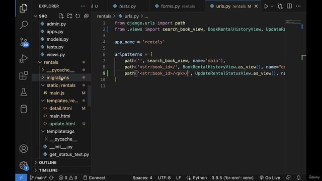The width and height of the screenshot is (322, 181).
Task: Refresh the Explorer file tree
Action: tap(77, 16)
